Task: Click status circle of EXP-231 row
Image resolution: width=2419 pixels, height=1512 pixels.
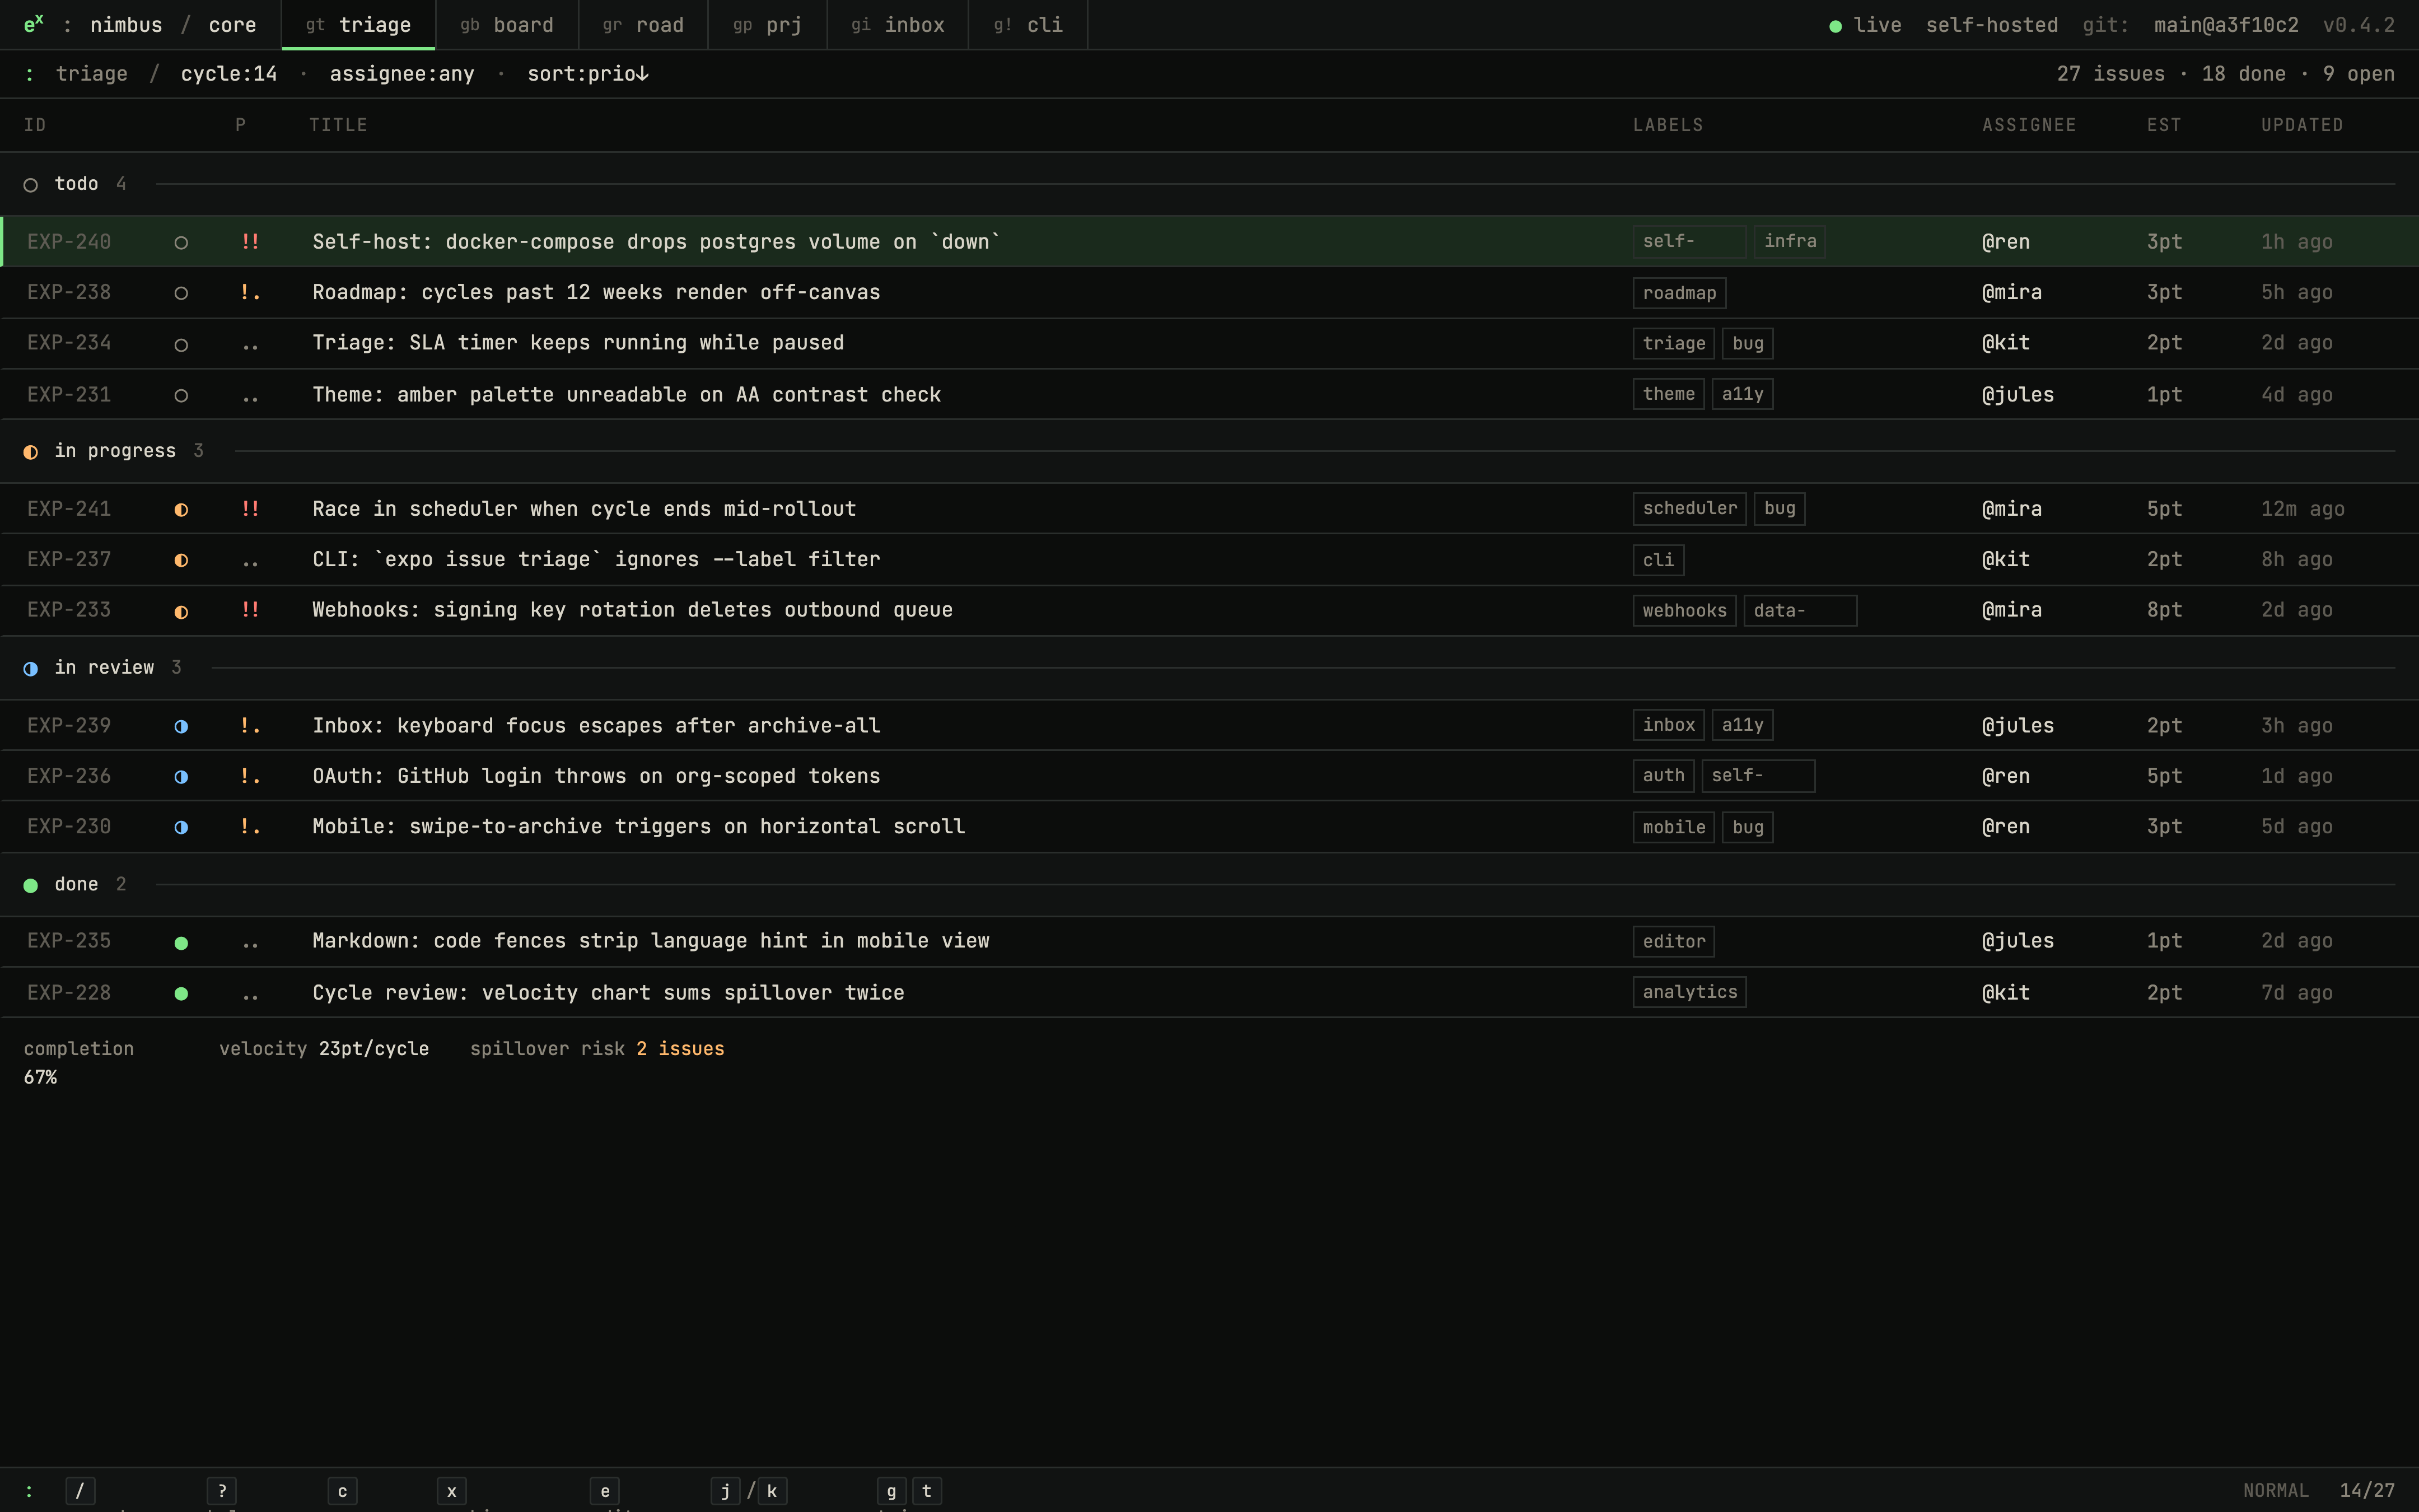Action: coord(181,396)
